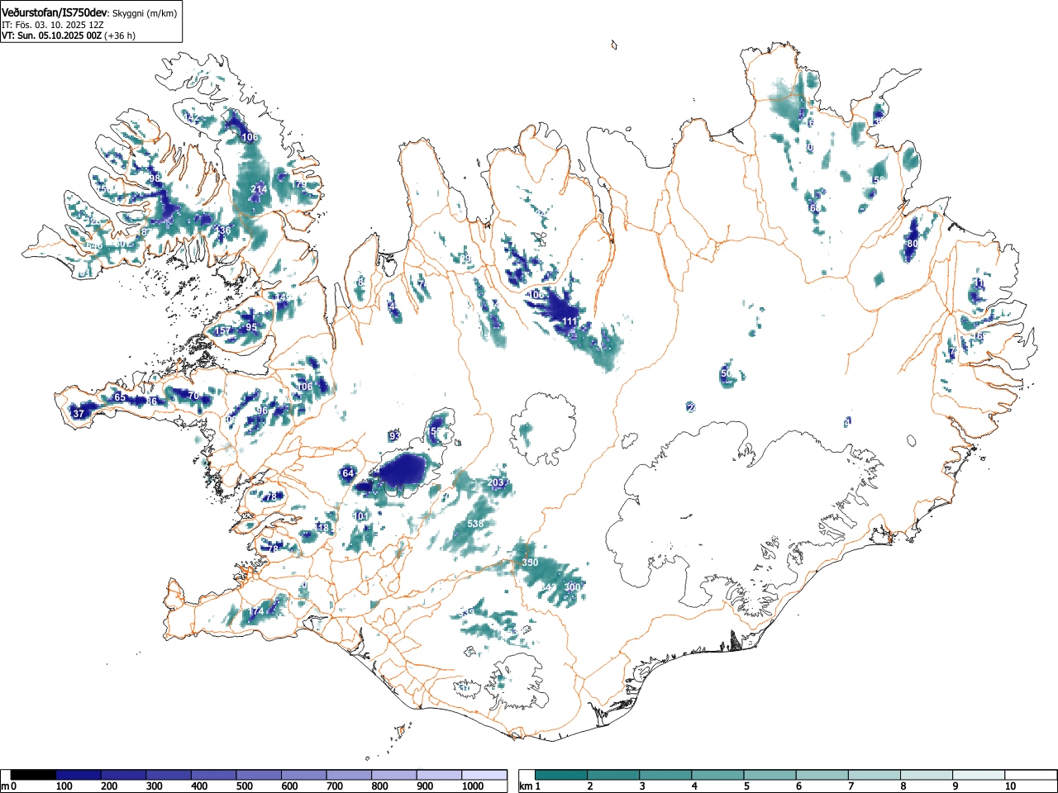1058x793 pixels.
Task: Click the 64 value west of the lake
Action: (348, 473)
